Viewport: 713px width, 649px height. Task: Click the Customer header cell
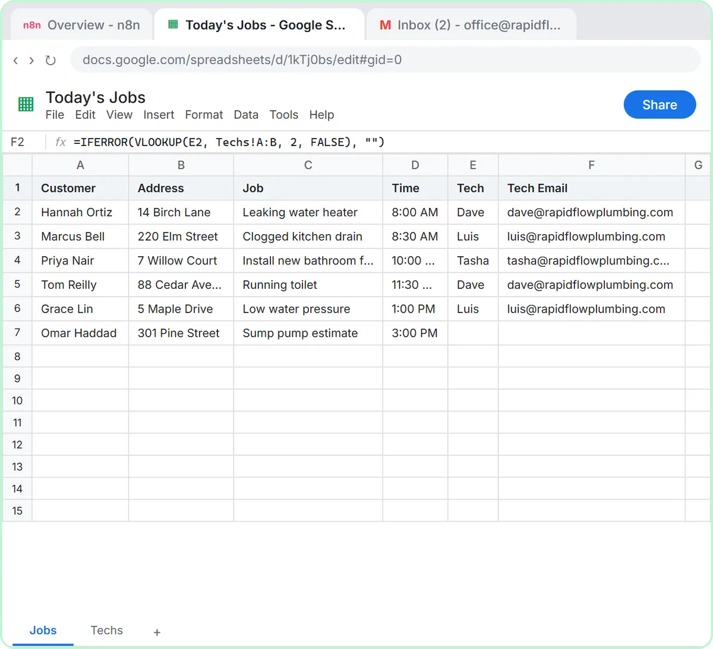pos(80,188)
